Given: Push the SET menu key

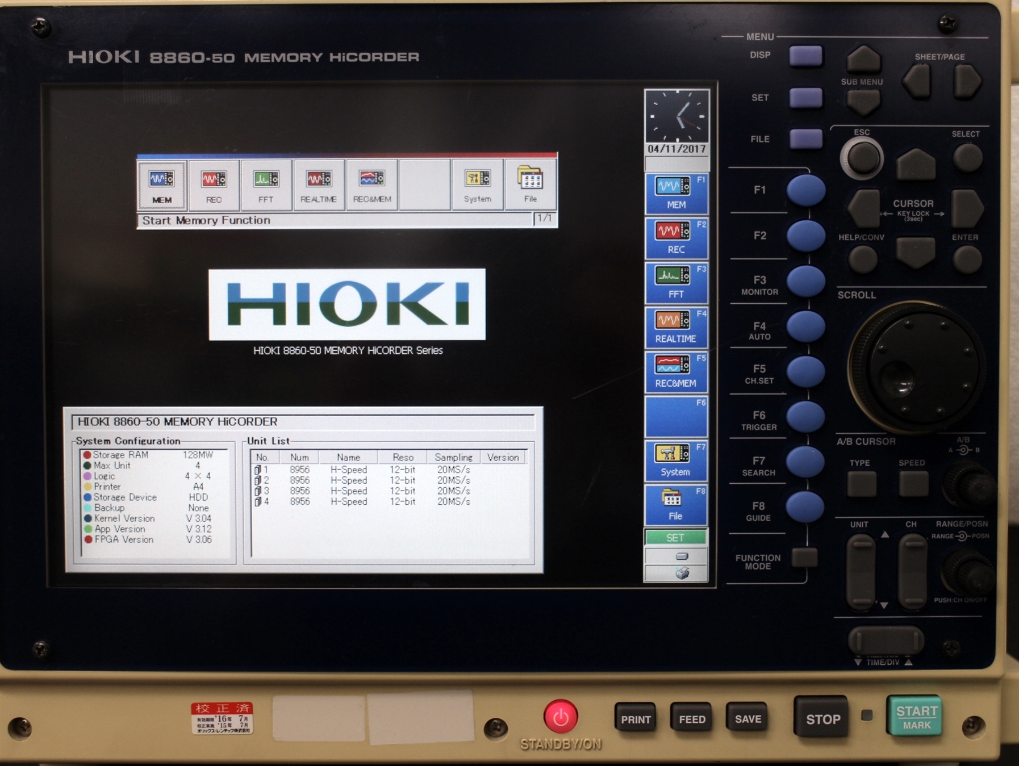Looking at the screenshot, I should tap(805, 98).
